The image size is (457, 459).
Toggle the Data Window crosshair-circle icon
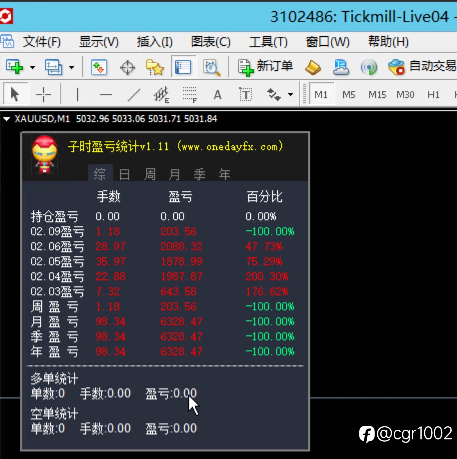click(127, 68)
